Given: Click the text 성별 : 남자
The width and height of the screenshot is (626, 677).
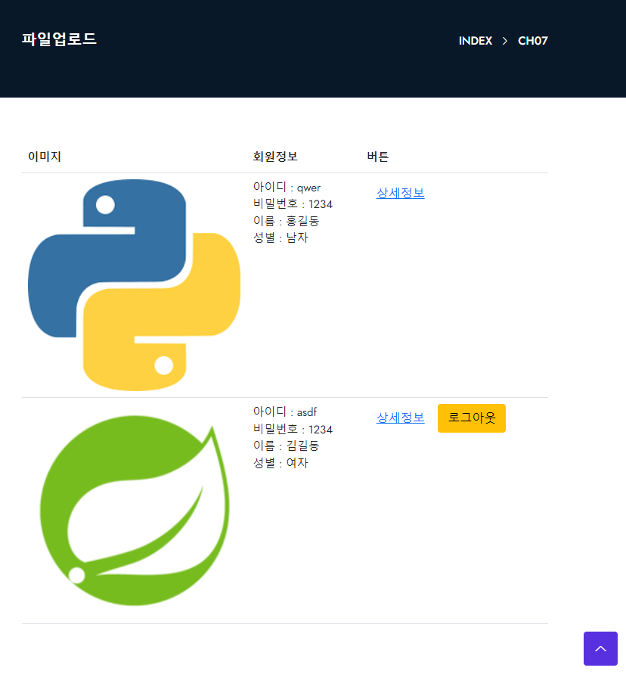Looking at the screenshot, I should (280, 238).
